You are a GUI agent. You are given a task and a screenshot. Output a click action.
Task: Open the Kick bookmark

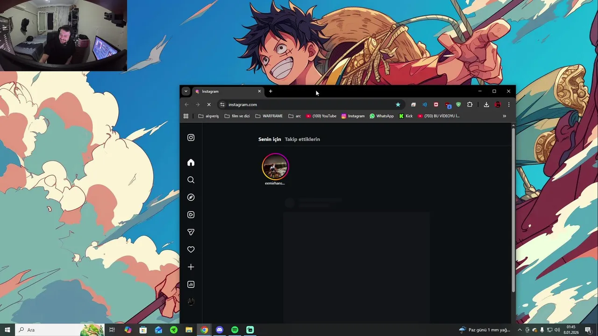406,116
